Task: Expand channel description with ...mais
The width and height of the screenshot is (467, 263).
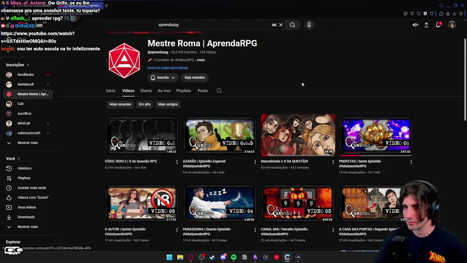Action: (x=200, y=60)
